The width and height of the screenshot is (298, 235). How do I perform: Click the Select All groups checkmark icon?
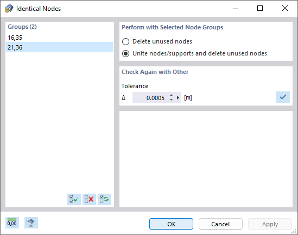pyautogui.click(x=74, y=200)
